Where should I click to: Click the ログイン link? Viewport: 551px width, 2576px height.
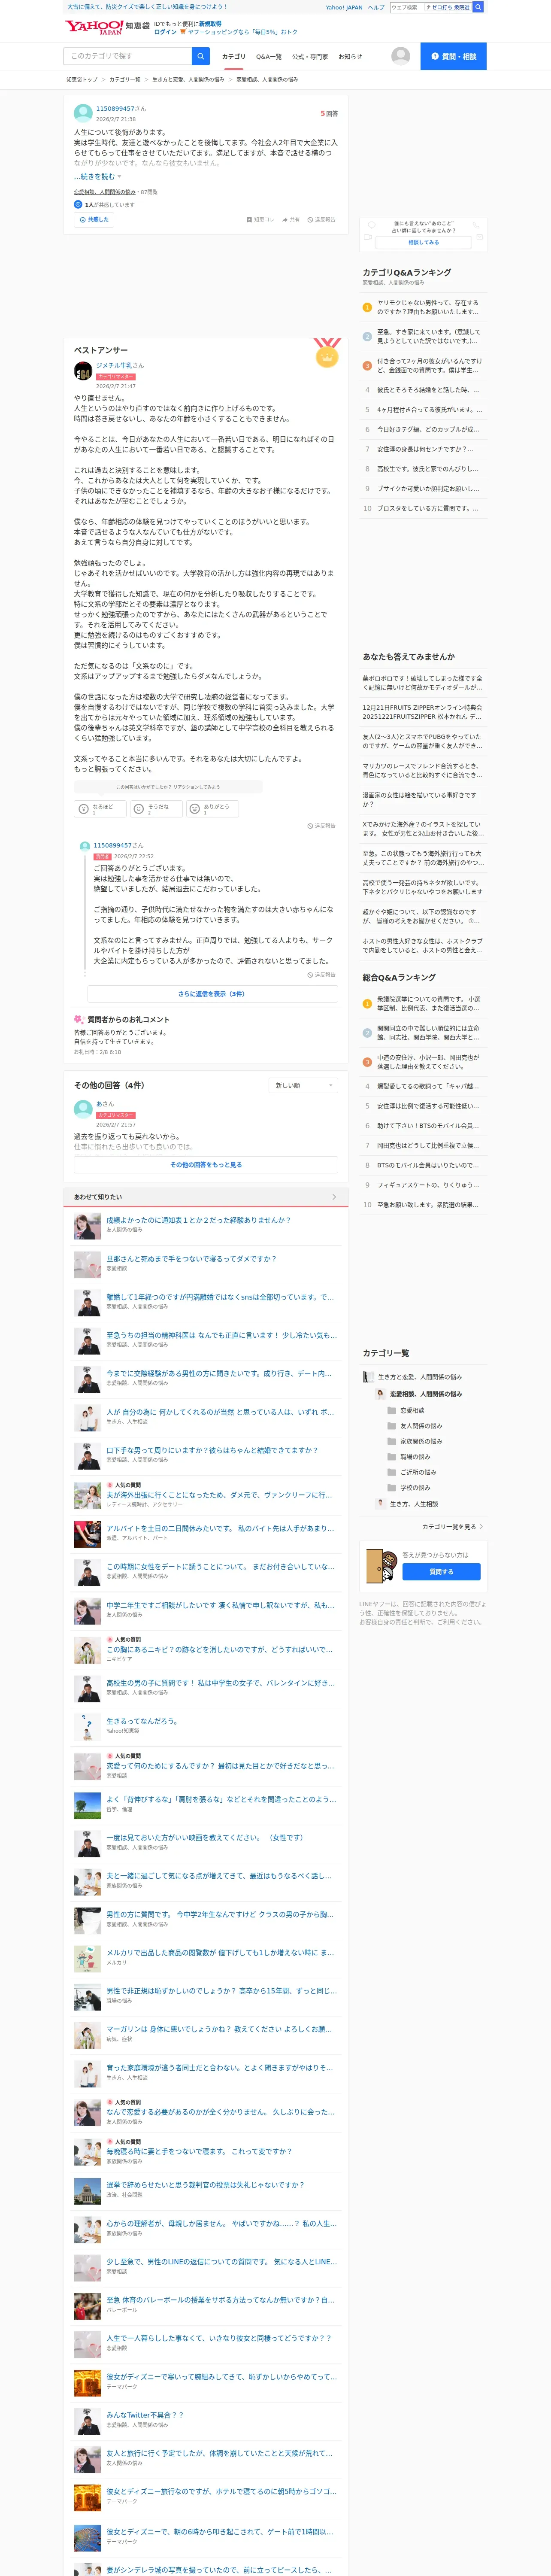pyautogui.click(x=165, y=32)
